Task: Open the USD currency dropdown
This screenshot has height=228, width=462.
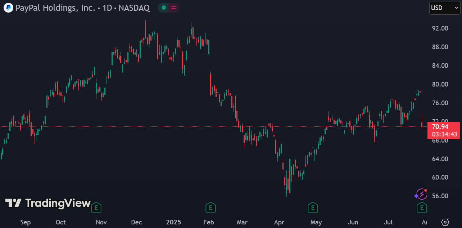Action: pos(445,8)
